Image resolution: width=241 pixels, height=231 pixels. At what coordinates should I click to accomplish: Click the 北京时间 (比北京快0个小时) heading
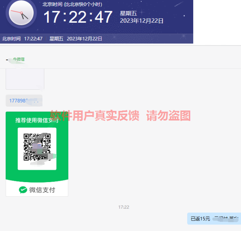(72, 4)
